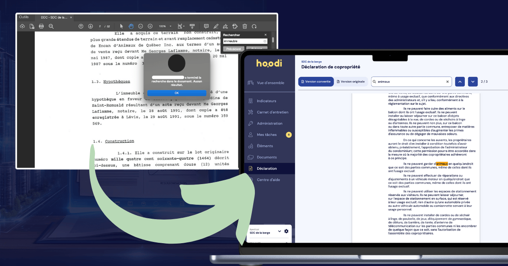
Task: Open the page fit options dropdown
Action: (x=181, y=26)
